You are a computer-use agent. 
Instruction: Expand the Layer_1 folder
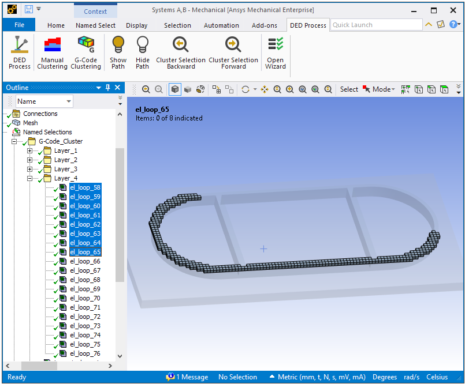tap(30, 150)
